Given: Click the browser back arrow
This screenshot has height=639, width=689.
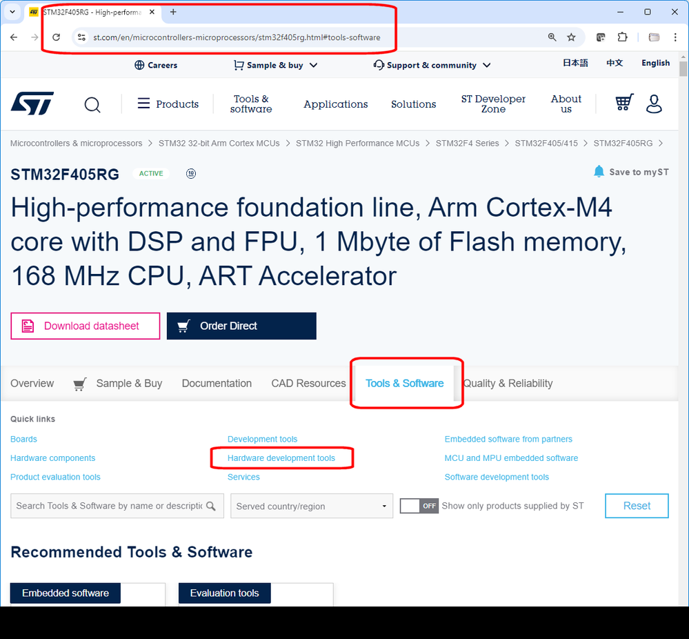Looking at the screenshot, I should pos(14,37).
